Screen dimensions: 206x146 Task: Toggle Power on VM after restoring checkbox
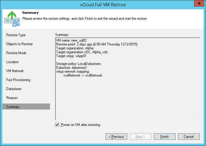coord(58,125)
